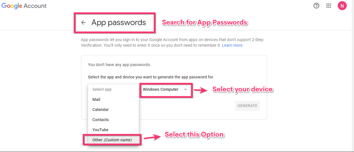Open the Google Help question mark icon

pyautogui.click(x=316, y=6)
